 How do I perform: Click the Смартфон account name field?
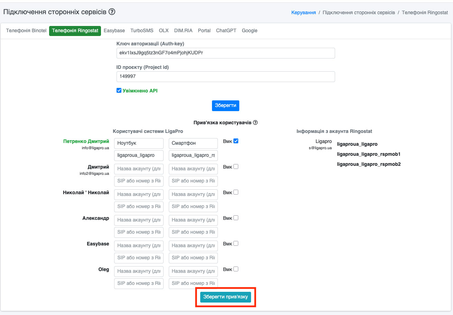coord(193,143)
